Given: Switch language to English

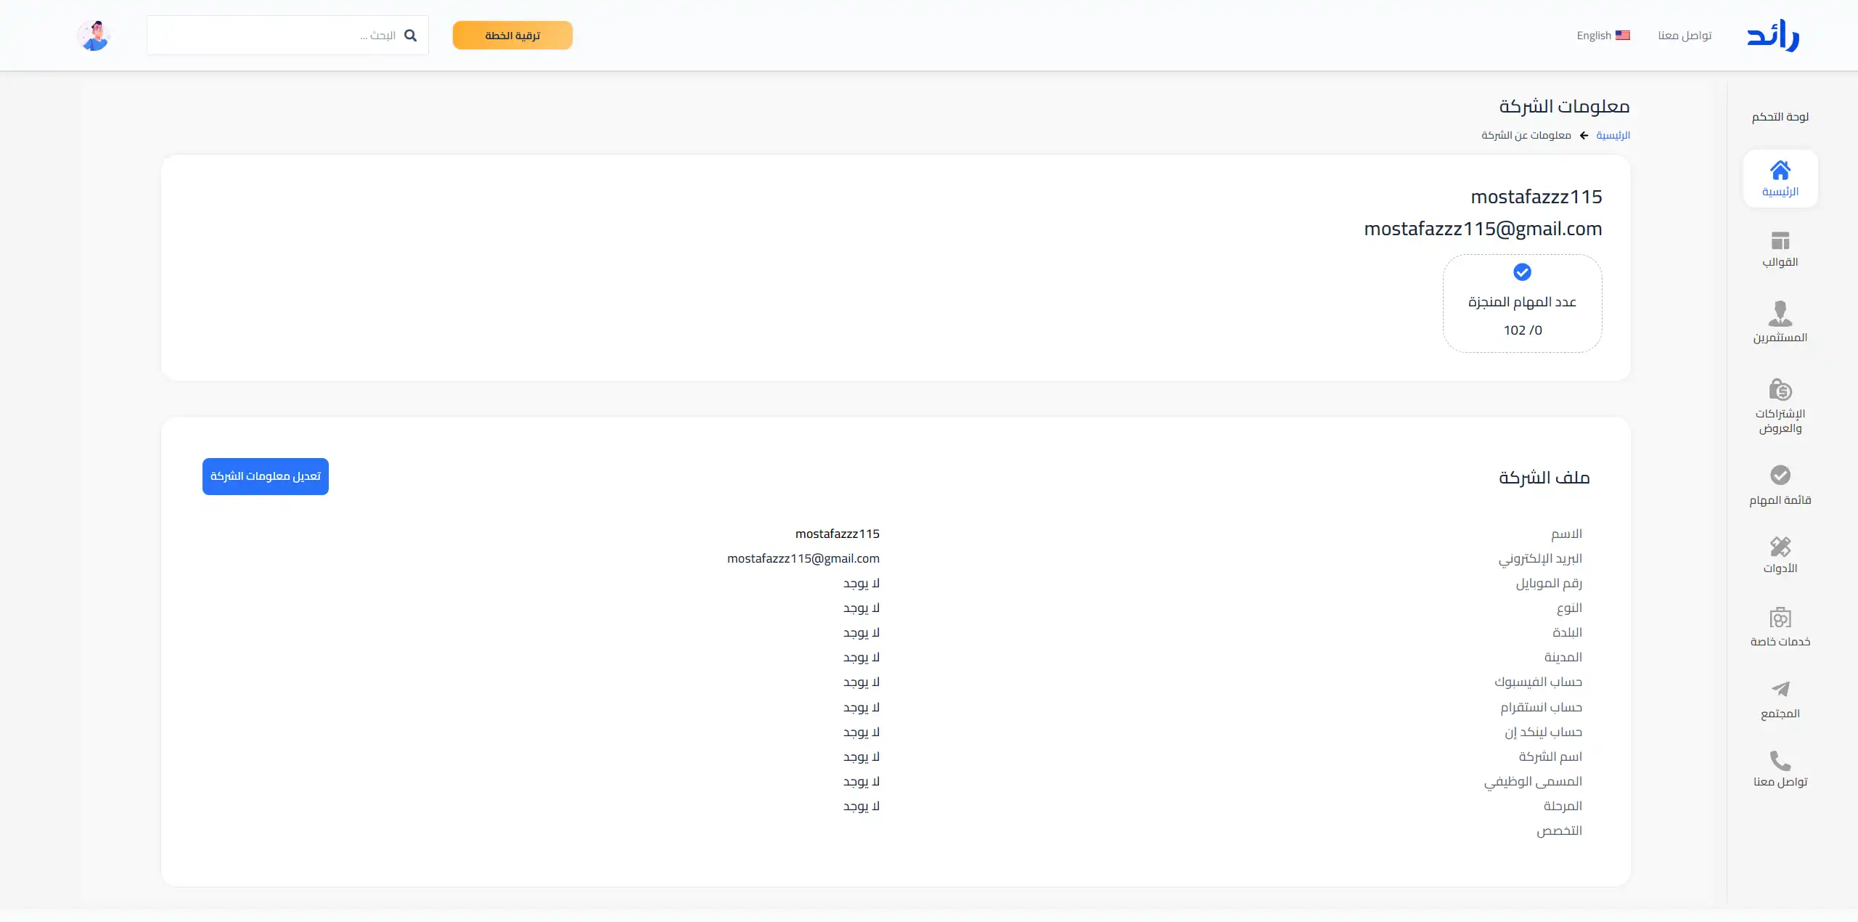Looking at the screenshot, I should coord(1603,36).
